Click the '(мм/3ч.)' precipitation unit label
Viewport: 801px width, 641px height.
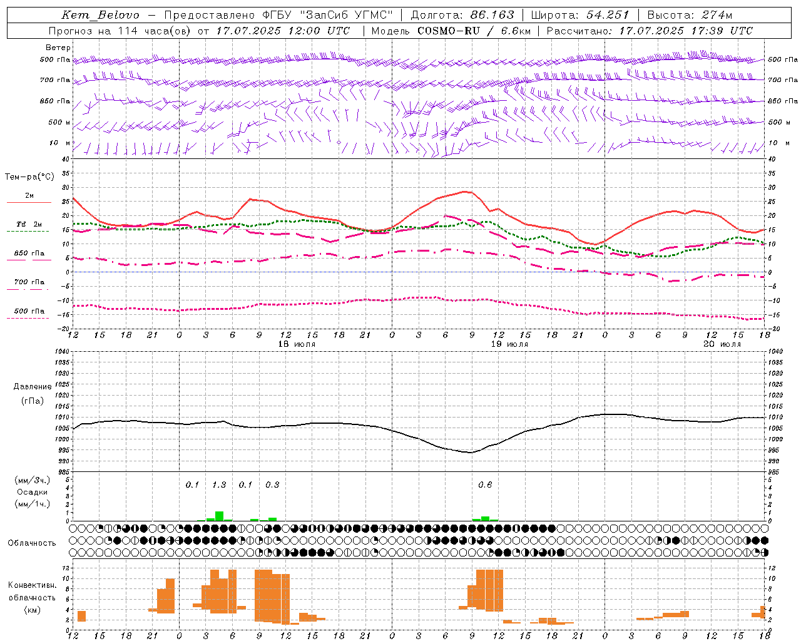33,480
